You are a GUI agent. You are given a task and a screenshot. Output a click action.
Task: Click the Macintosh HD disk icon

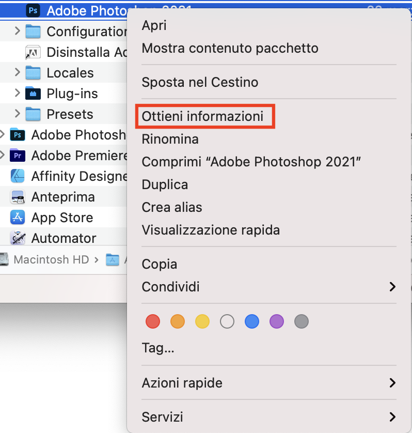point(4,259)
